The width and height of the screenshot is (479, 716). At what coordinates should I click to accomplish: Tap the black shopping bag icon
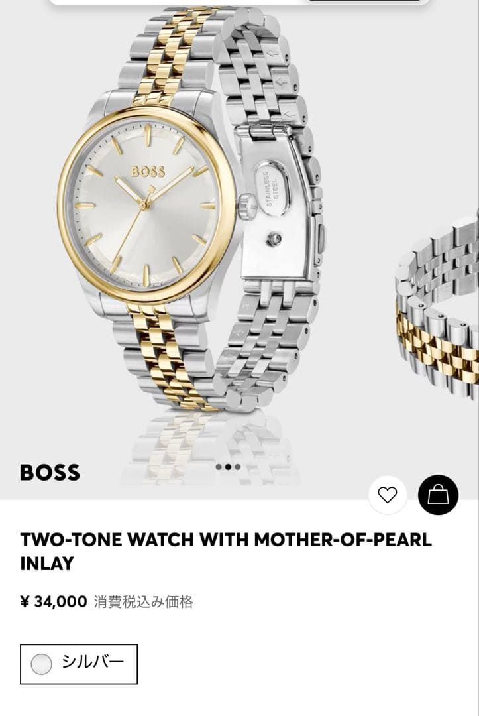(x=439, y=495)
